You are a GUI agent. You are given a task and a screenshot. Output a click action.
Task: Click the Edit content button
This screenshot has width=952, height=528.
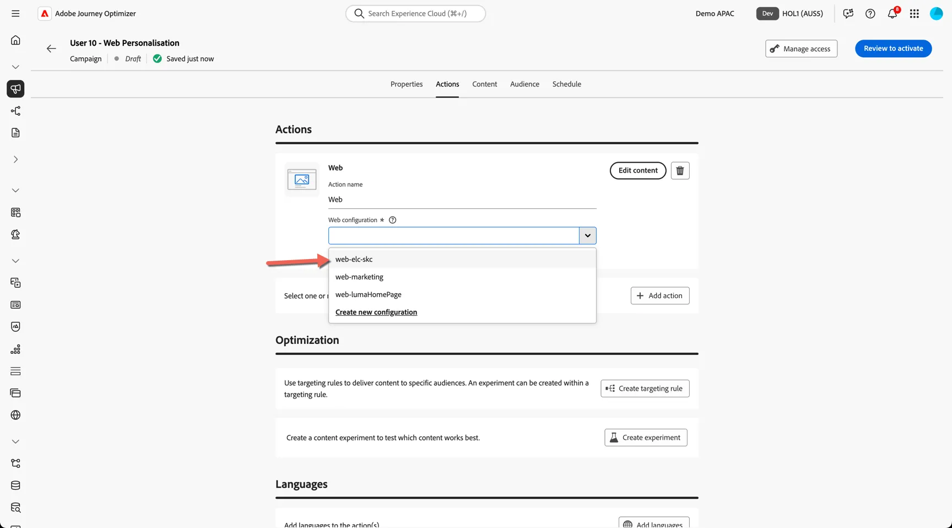[x=638, y=170]
